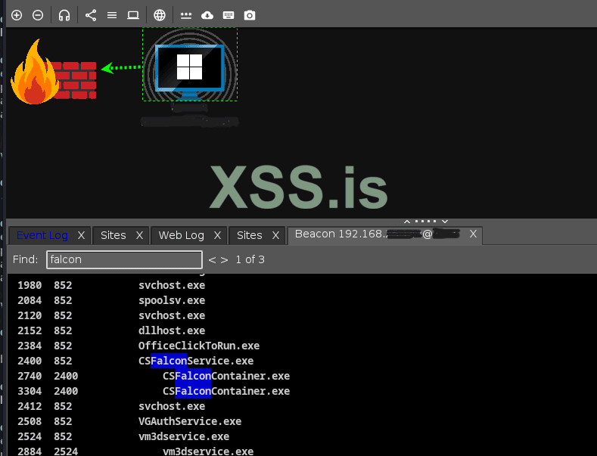The image size is (597, 456).
Task: Expand panel with the up divider arrow
Action: [407, 221]
